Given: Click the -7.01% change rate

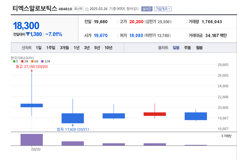Looking at the screenshot, I should [x=54, y=34].
